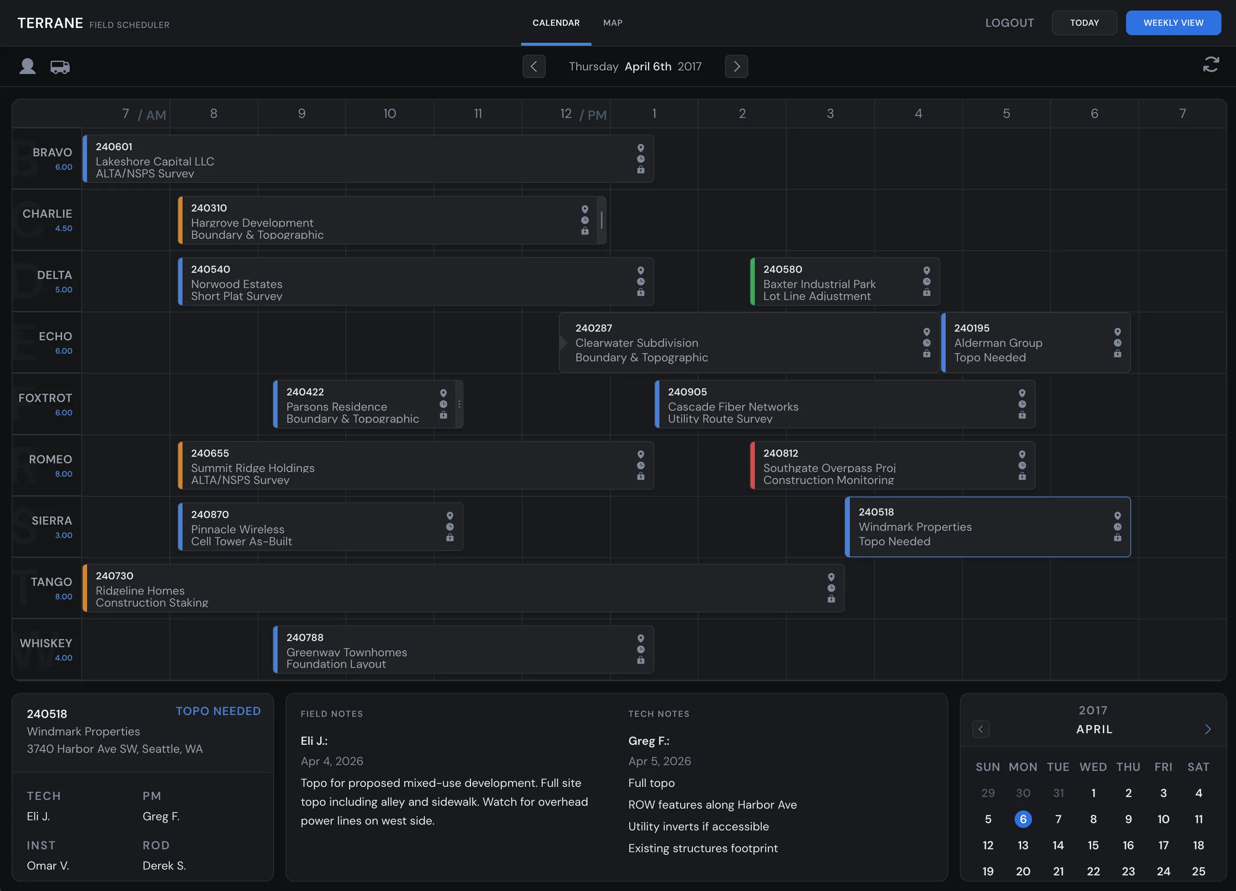The width and height of the screenshot is (1236, 891).
Task: Switch to the Map tab
Action: (x=612, y=23)
